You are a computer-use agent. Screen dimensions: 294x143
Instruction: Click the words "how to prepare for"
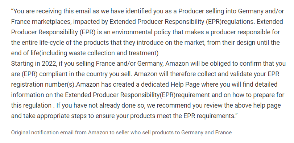tap(258, 95)
